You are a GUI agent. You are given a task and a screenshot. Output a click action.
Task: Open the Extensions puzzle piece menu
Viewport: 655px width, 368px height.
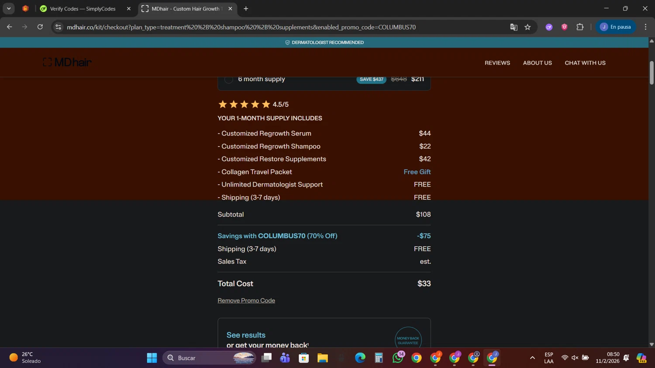580,27
